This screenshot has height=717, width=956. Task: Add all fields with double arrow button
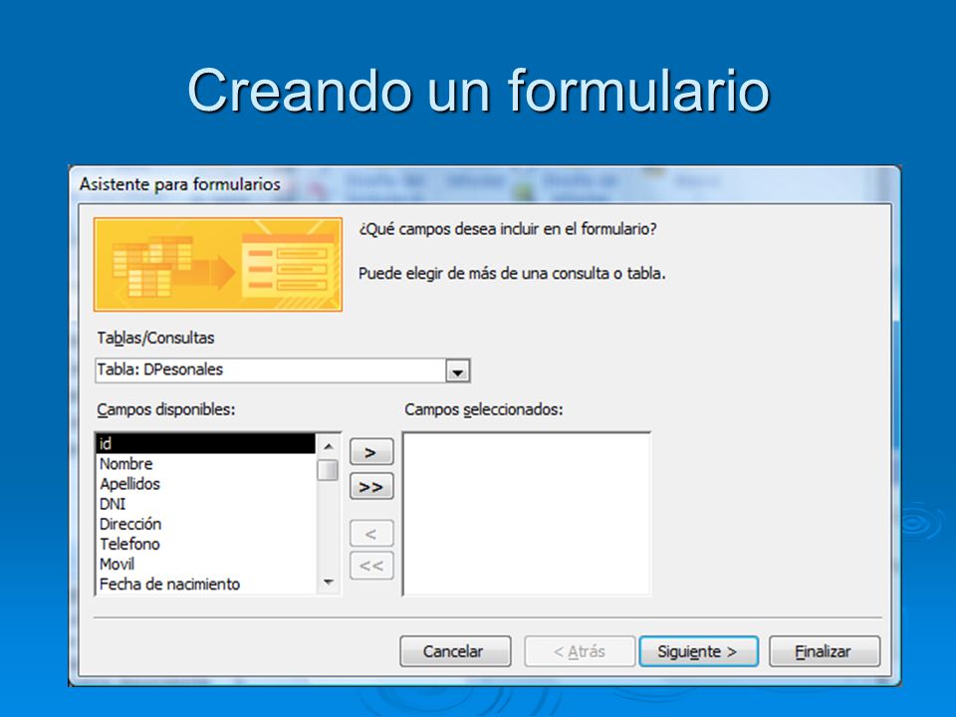pyautogui.click(x=371, y=487)
